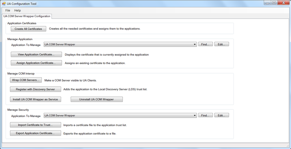Viewport: 291px width, 149px height.
Task: Click the UA Configuration Tool title bar icon
Action: [3, 3]
